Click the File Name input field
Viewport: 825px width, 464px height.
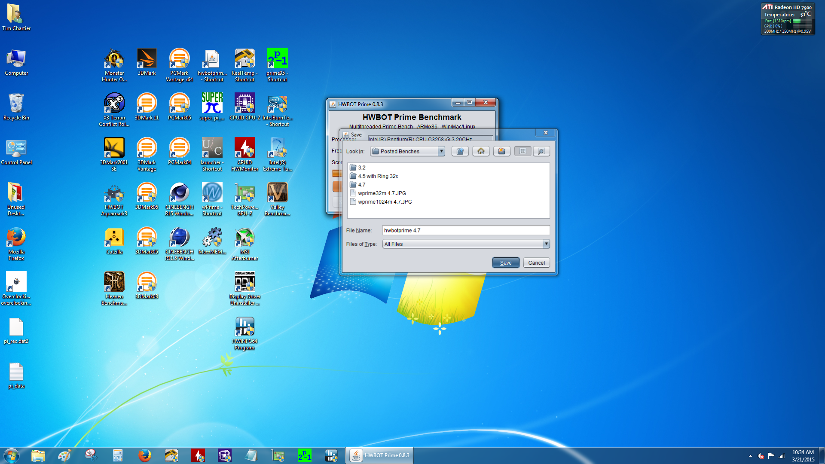(x=466, y=230)
